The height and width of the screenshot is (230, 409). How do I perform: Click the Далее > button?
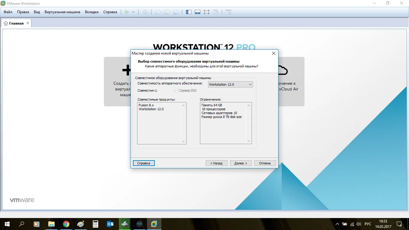pos(241,163)
